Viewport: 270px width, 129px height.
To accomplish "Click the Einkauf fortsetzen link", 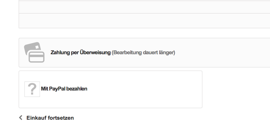I will coord(50,118).
